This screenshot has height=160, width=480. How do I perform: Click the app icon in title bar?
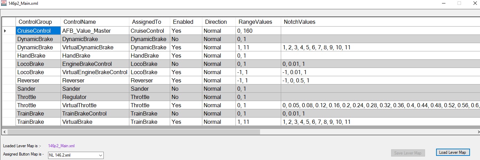click(x=4, y=3)
